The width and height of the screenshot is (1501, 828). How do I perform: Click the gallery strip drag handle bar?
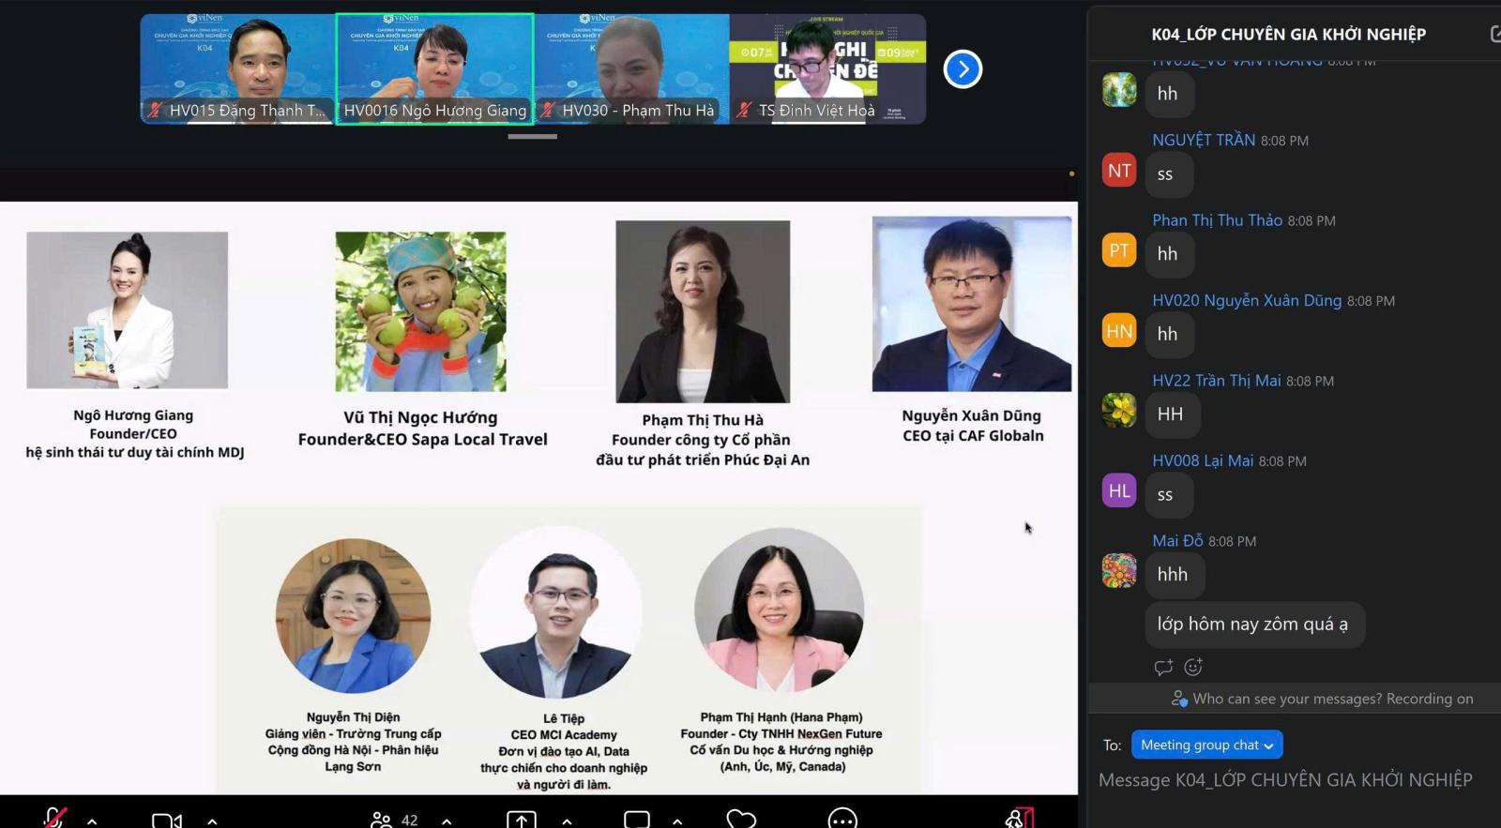(x=533, y=137)
